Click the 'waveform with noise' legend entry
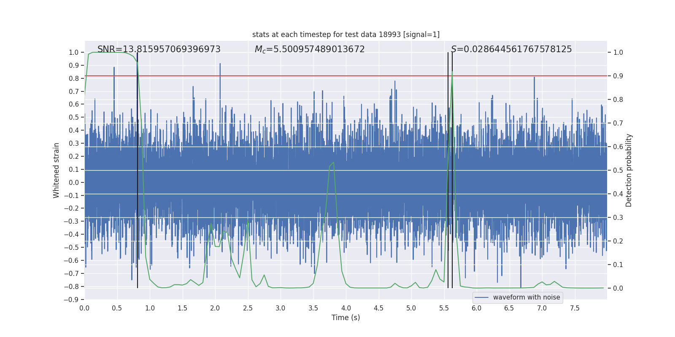The height and width of the screenshot is (337, 675). tap(526, 297)
